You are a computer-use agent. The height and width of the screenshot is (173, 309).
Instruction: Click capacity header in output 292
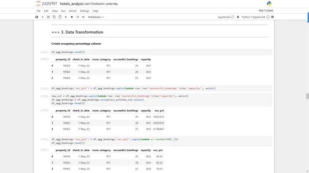145,59
